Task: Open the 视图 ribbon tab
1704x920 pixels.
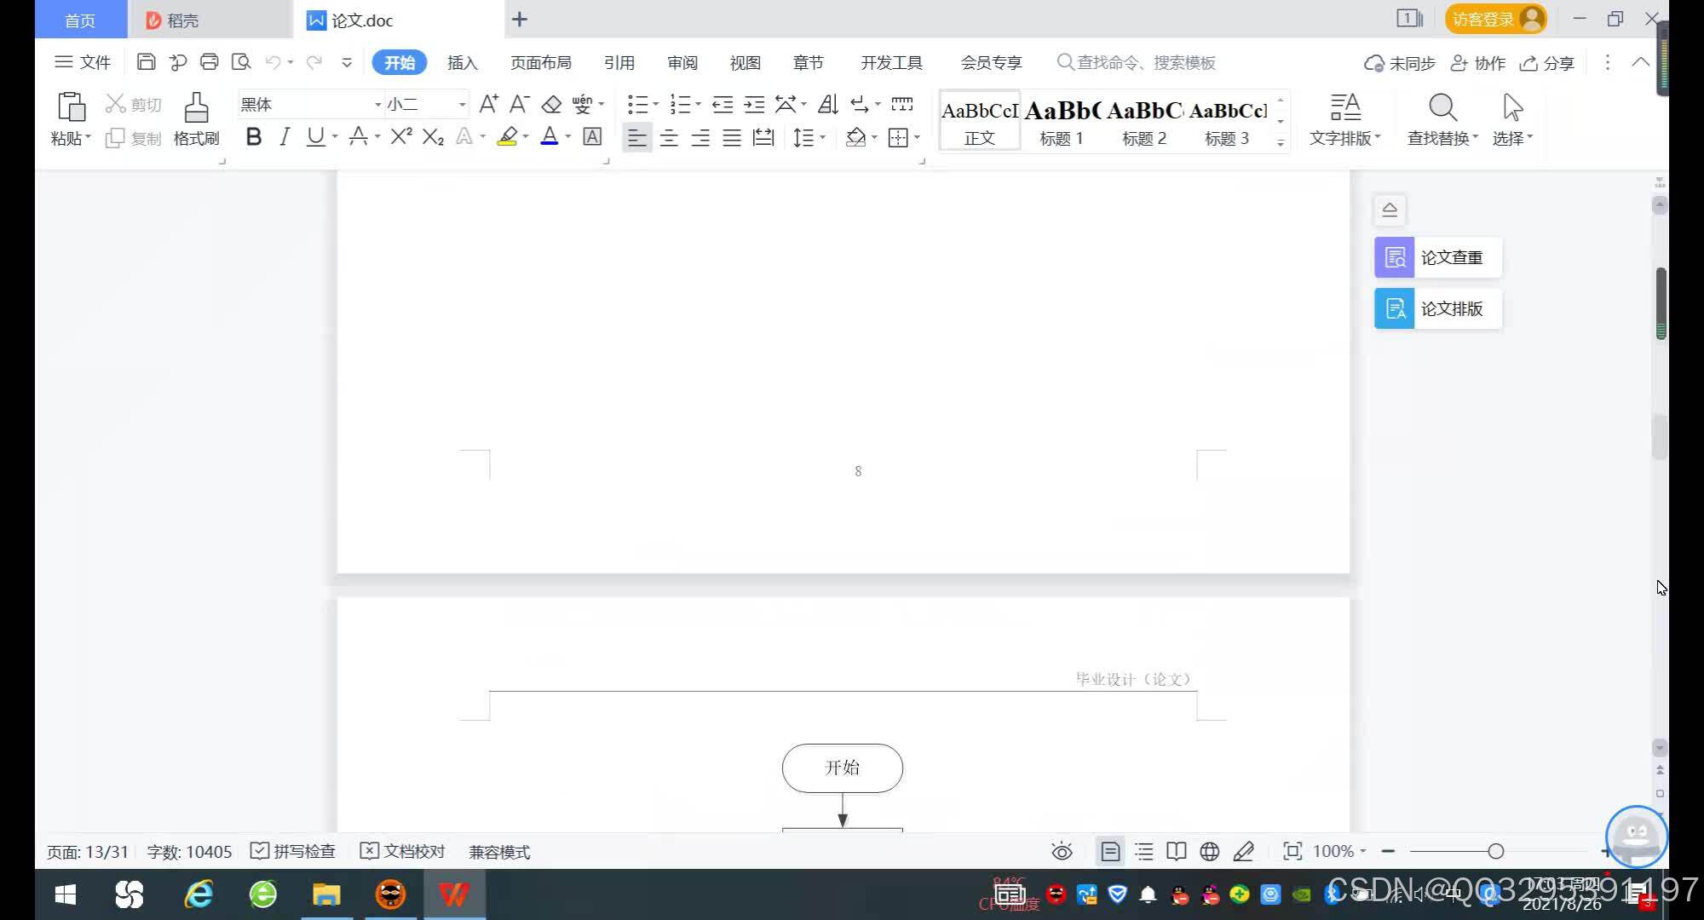Action: (745, 62)
